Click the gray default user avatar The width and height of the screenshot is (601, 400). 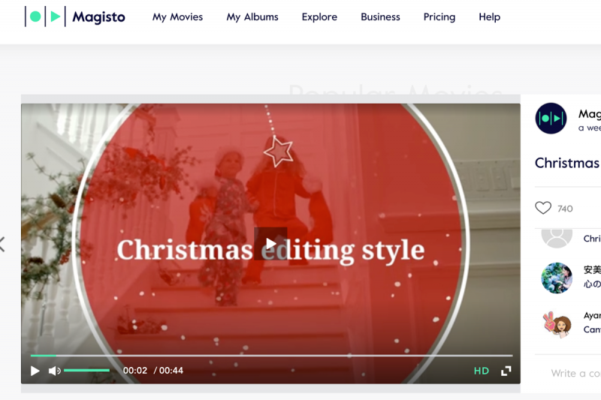tap(557, 236)
